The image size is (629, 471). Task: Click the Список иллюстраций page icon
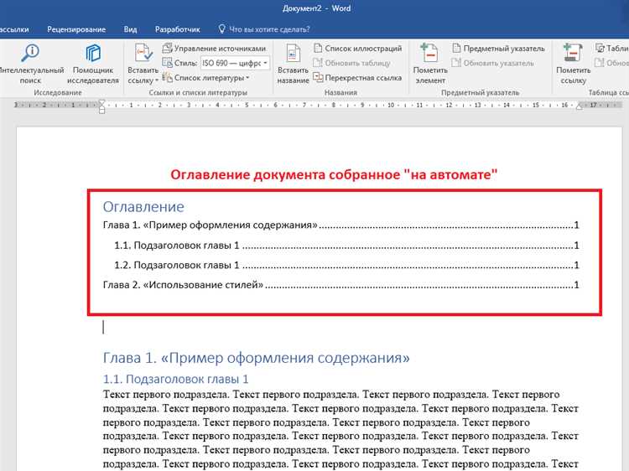tap(318, 49)
